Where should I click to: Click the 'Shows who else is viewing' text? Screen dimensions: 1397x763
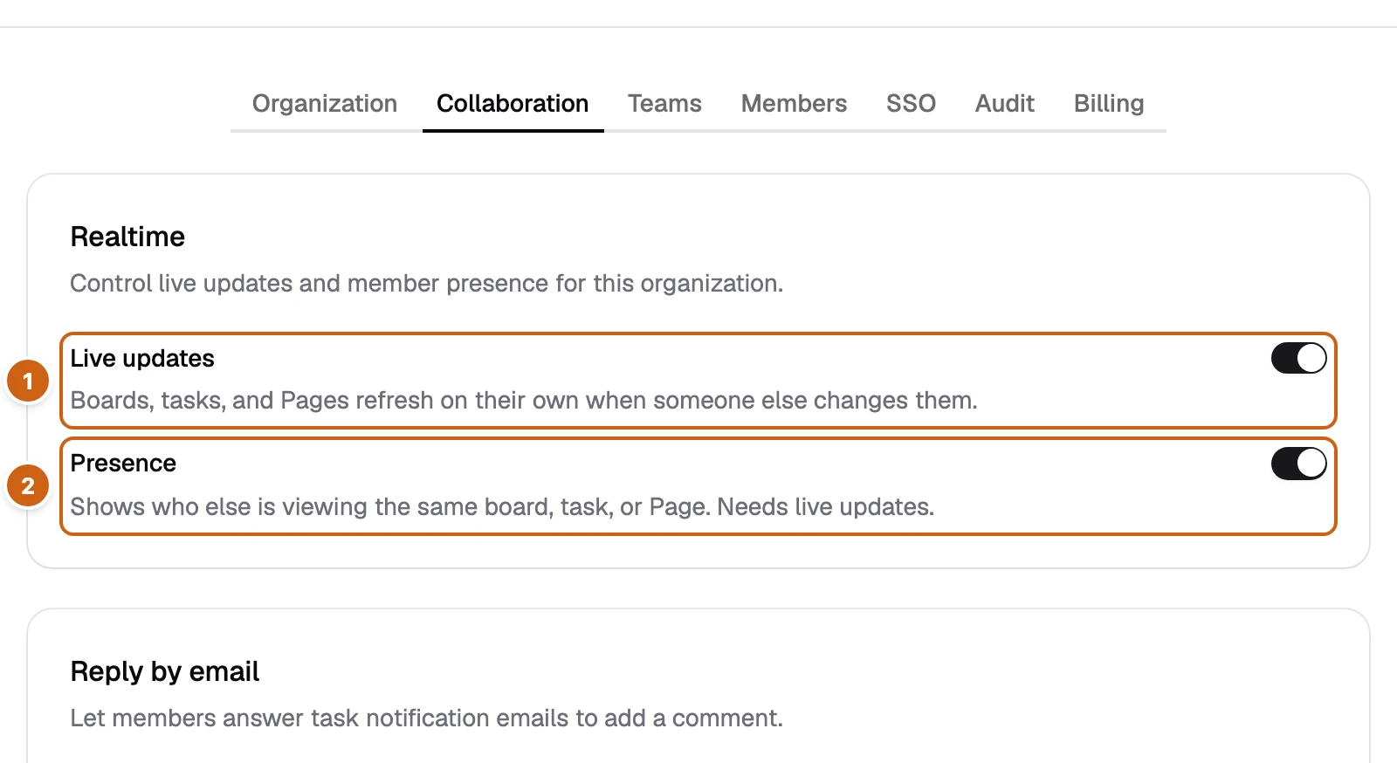(x=502, y=507)
